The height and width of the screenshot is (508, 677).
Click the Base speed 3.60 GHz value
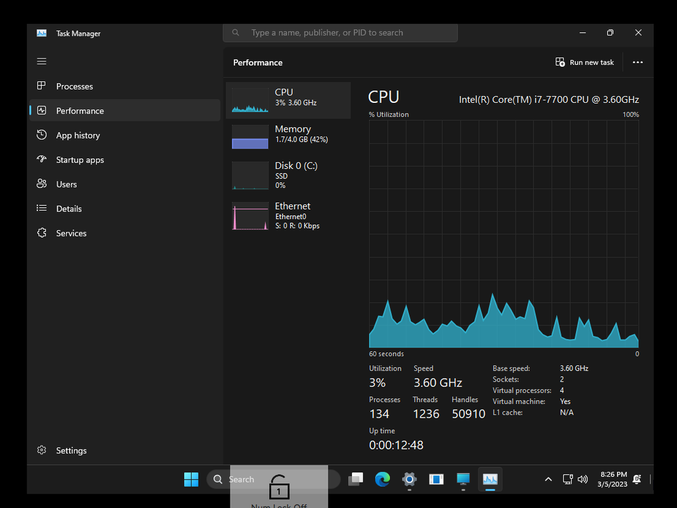click(x=574, y=368)
